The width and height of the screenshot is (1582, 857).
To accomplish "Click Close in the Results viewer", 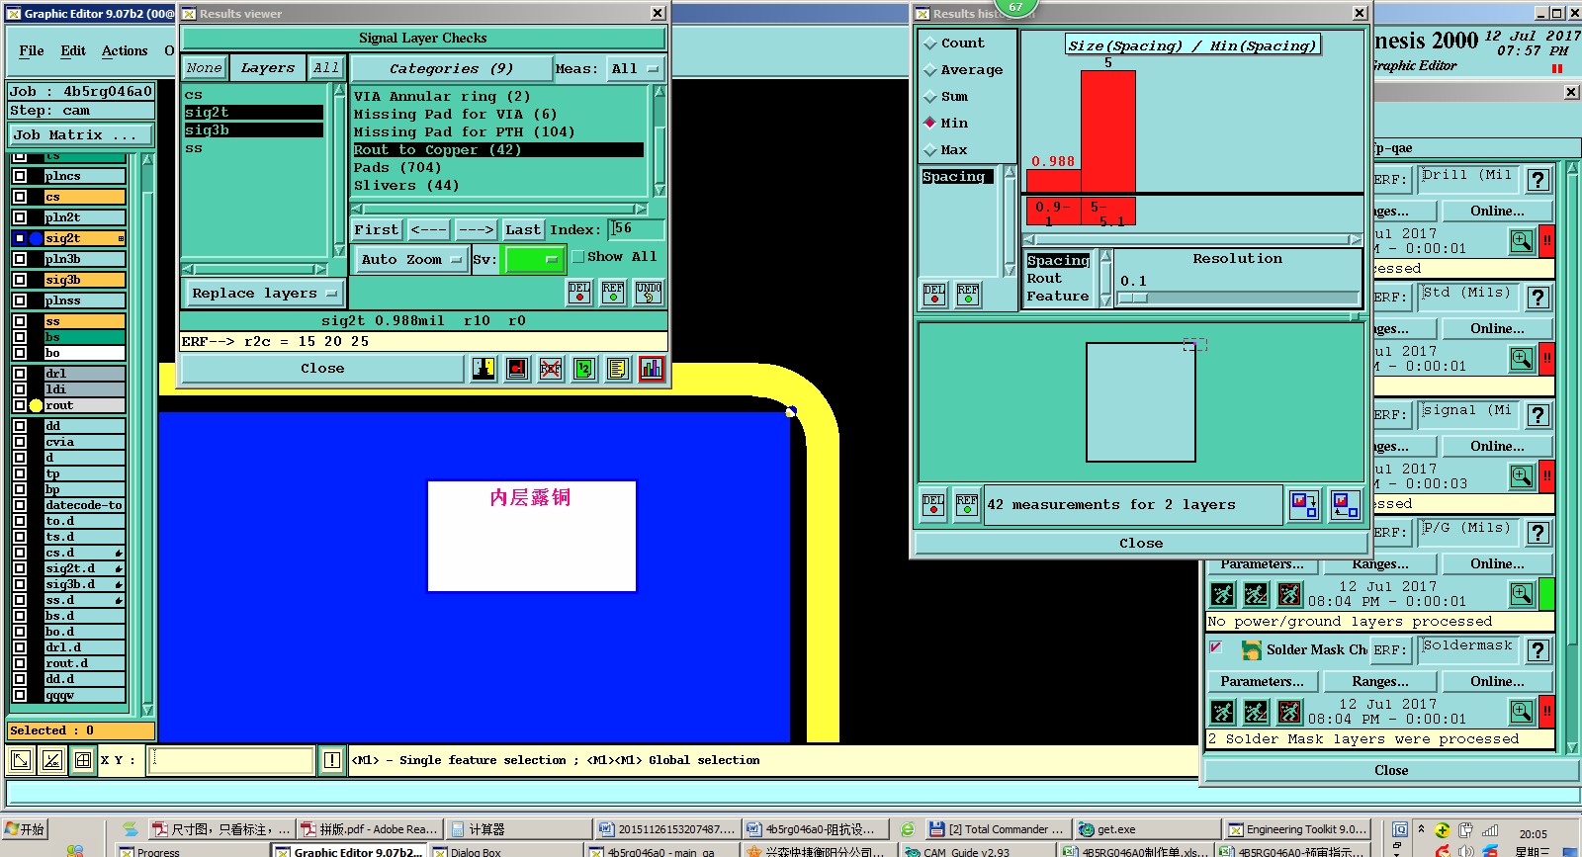I will coord(322,369).
